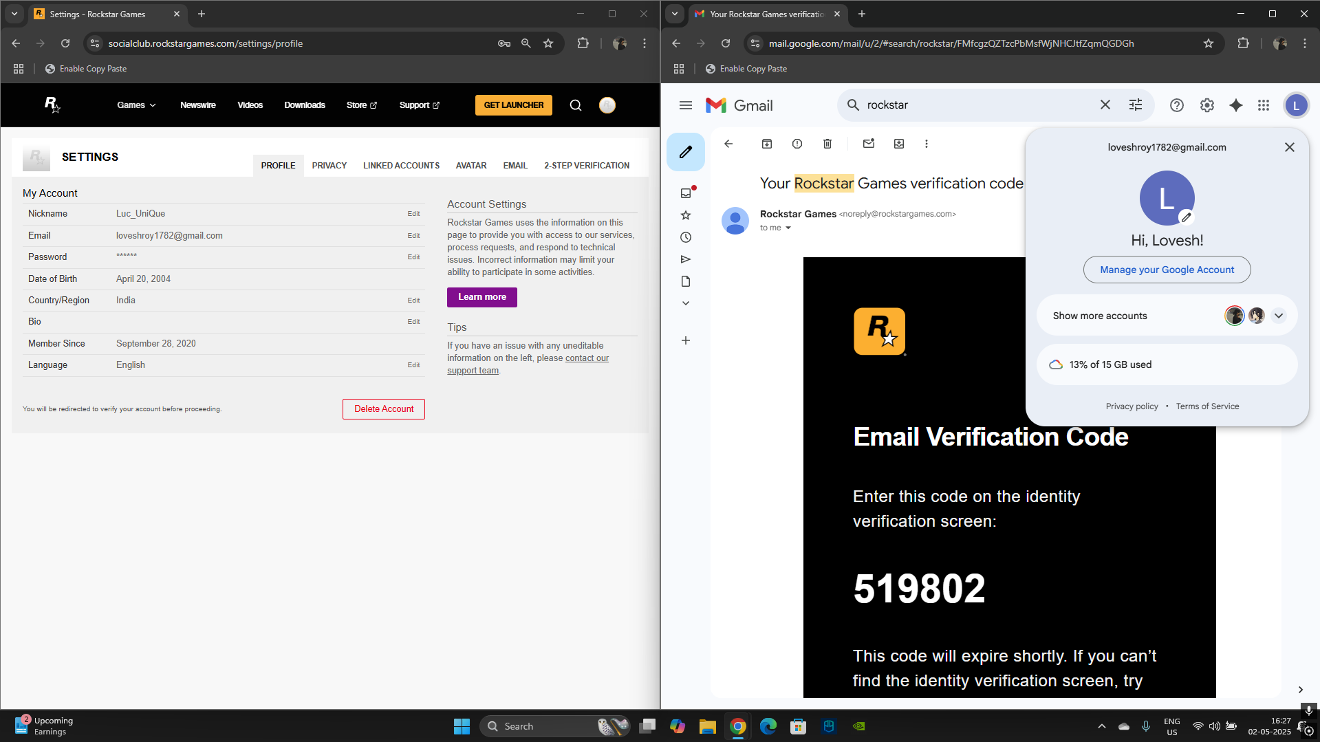Switch to Linked Accounts tab
This screenshot has width=1320, height=742.
[x=402, y=166]
